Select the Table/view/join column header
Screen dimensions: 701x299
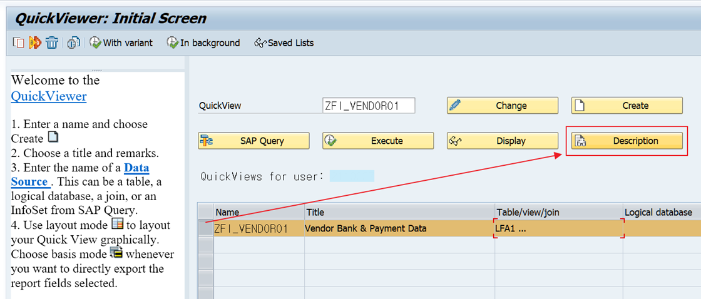[x=559, y=213]
